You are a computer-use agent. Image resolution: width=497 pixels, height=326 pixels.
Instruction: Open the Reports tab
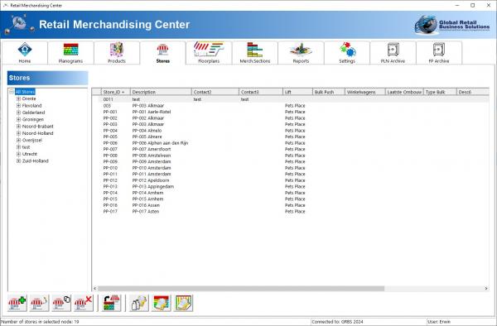(301, 53)
